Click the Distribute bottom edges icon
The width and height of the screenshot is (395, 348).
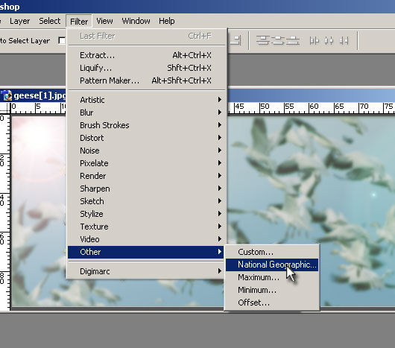[293, 40]
